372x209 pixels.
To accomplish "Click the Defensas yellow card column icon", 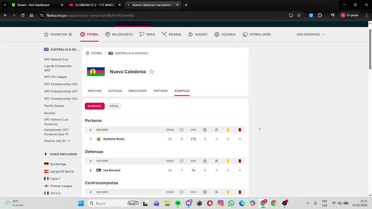I will [x=228, y=161].
